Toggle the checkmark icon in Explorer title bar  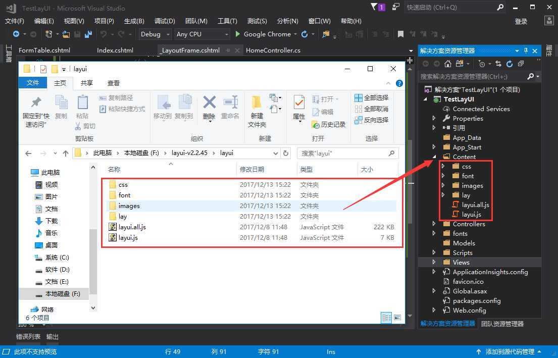pyautogui.click(x=43, y=69)
